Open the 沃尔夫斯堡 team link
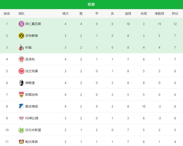The image size is (183, 146). [33, 130]
